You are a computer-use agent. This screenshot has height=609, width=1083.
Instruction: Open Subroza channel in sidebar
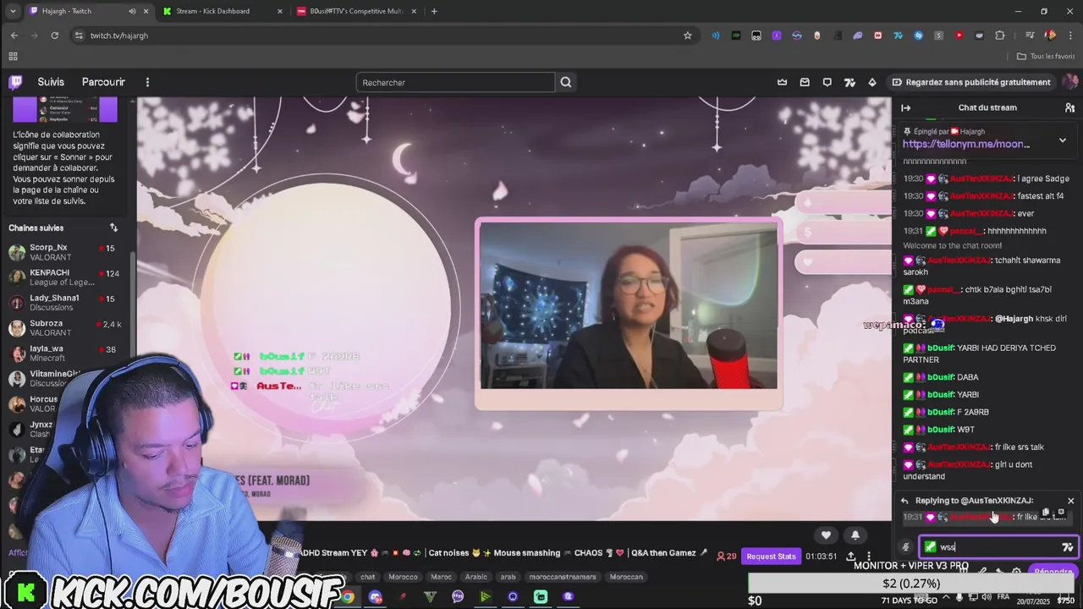point(67,328)
